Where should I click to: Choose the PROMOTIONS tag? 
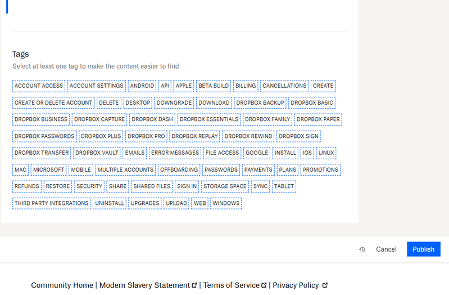click(x=320, y=169)
